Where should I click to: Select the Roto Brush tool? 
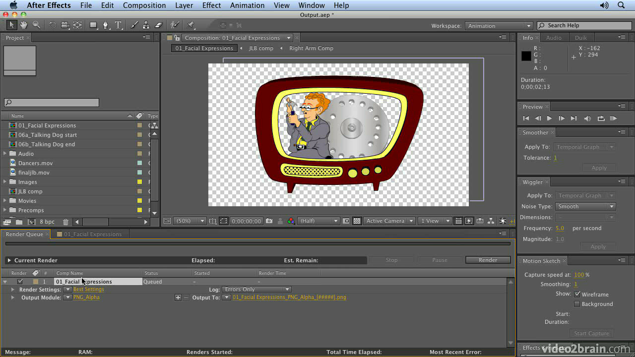point(175,25)
